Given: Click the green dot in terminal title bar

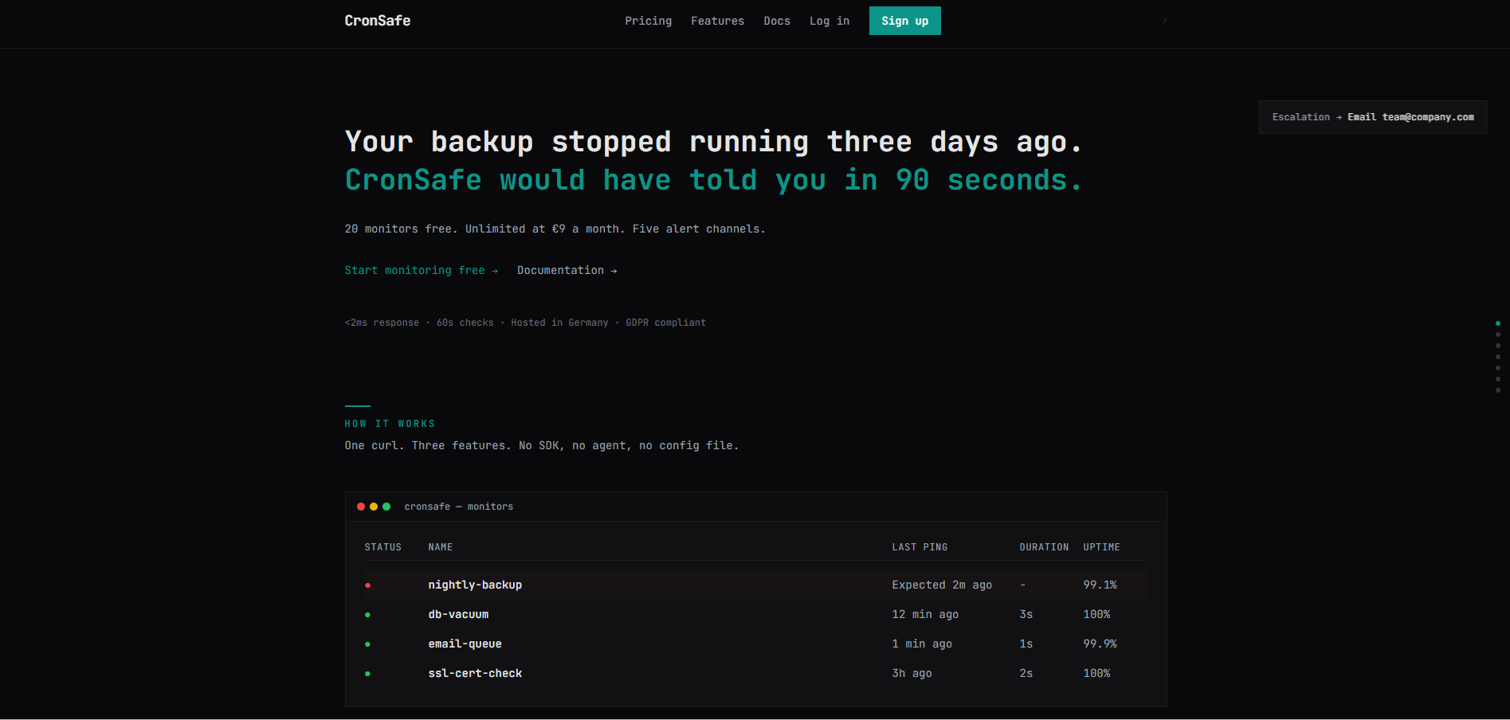Looking at the screenshot, I should click(386, 507).
